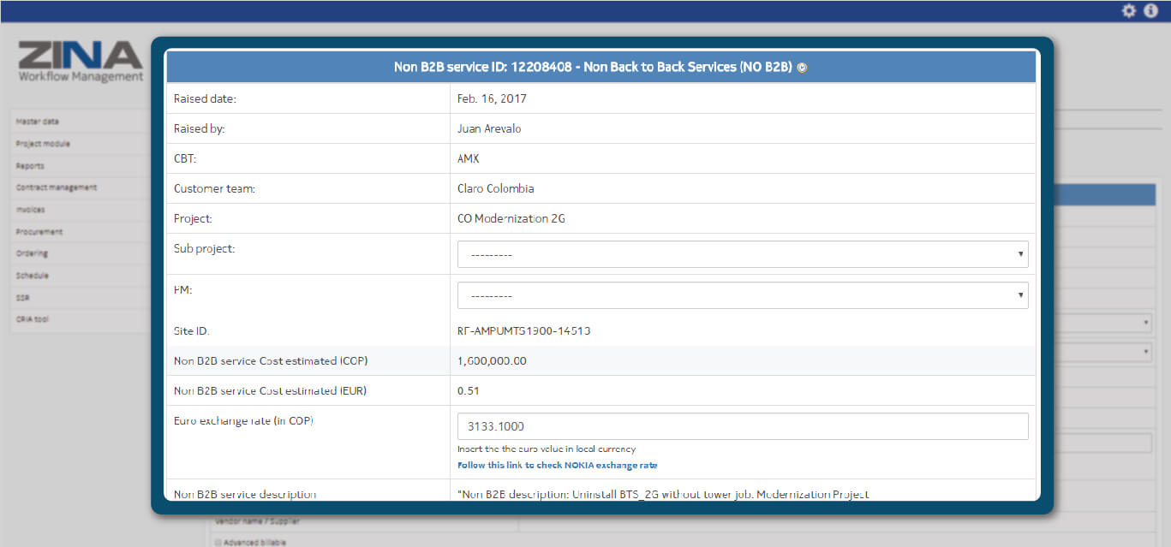This screenshot has width=1171, height=547.
Task: Follow the NOKIA exchange rate link
Action: 557,466
